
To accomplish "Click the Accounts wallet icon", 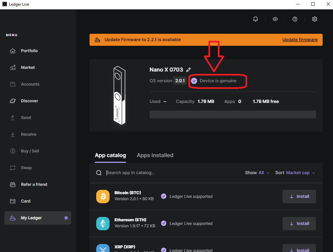I will (x=13, y=84).
